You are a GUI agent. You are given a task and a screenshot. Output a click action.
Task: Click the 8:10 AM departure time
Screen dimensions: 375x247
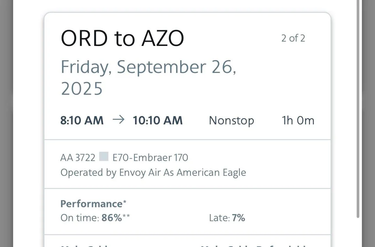click(82, 121)
